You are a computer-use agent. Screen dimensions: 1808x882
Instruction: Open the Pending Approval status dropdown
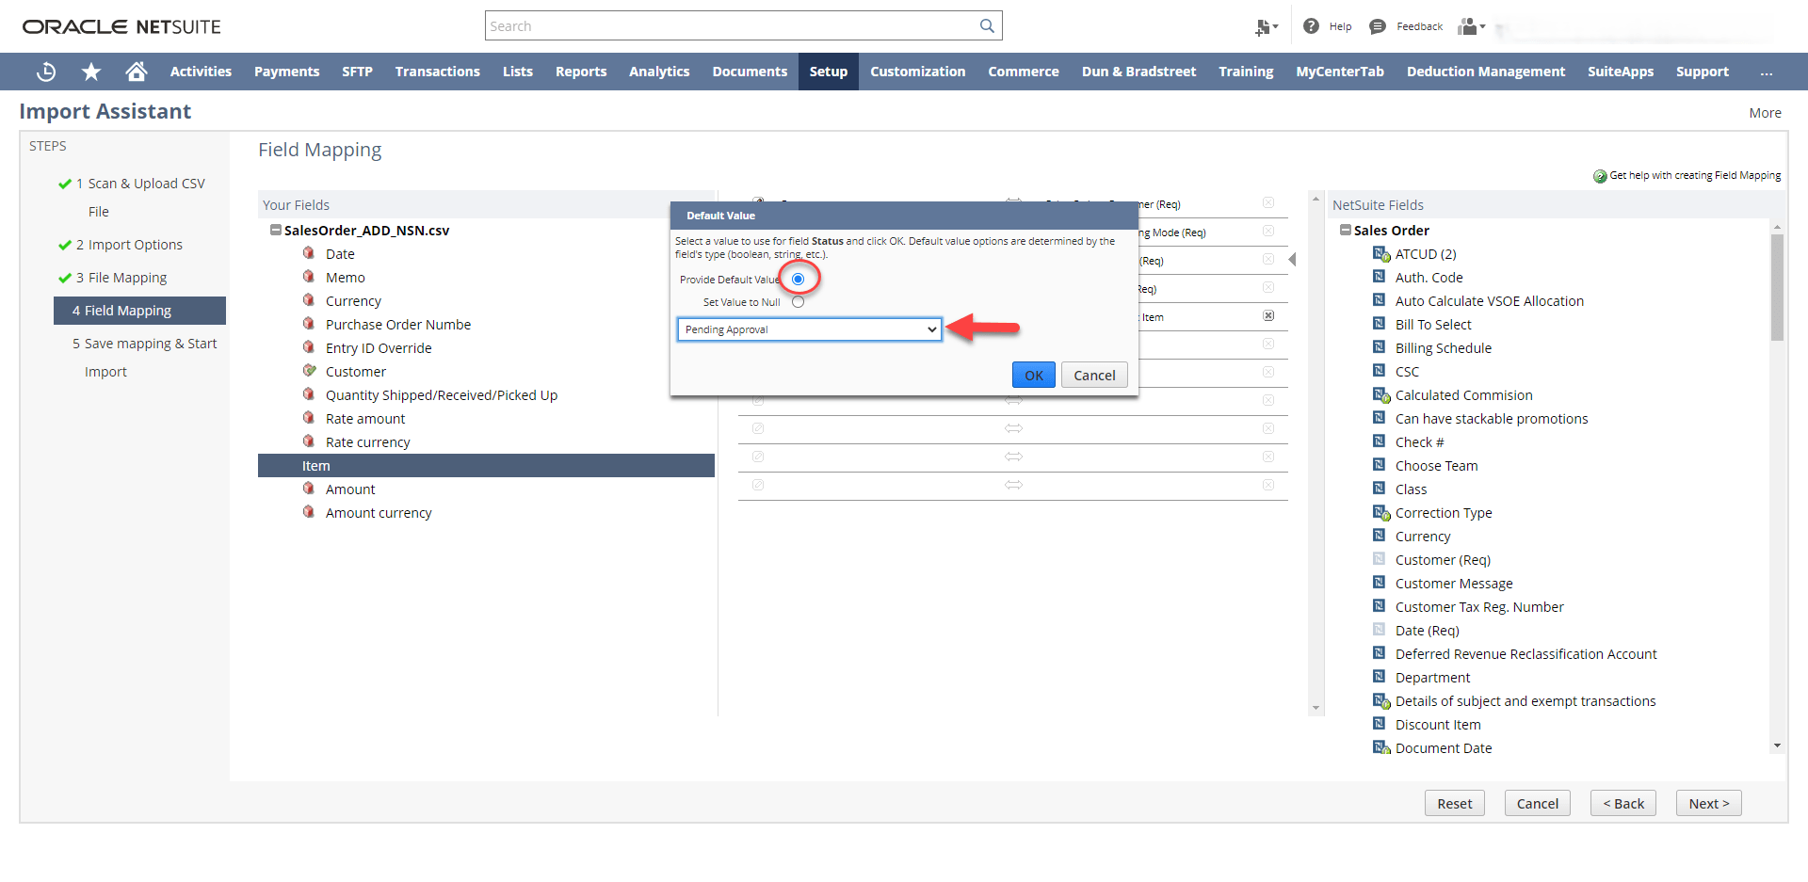point(809,329)
